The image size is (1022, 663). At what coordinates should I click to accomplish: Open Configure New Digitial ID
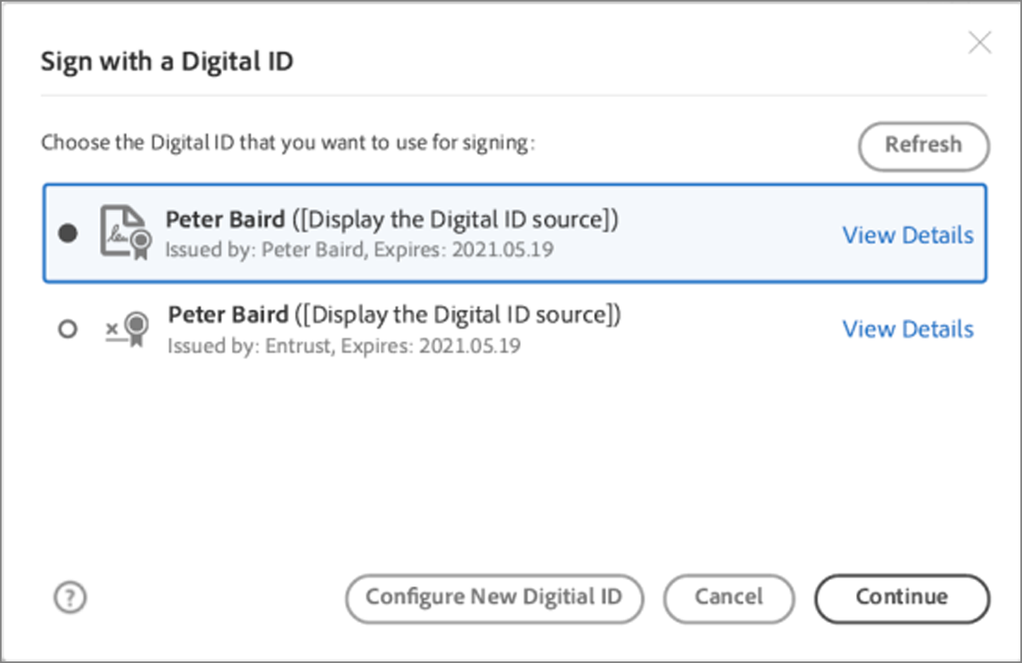[x=494, y=598]
